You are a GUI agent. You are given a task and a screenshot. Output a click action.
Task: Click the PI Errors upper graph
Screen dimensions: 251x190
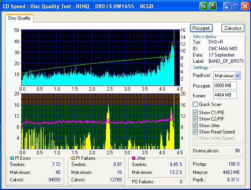100,58
